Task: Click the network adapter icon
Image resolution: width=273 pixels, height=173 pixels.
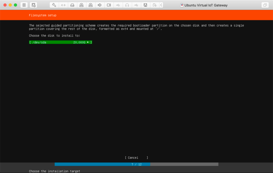Action: pos(63,5)
